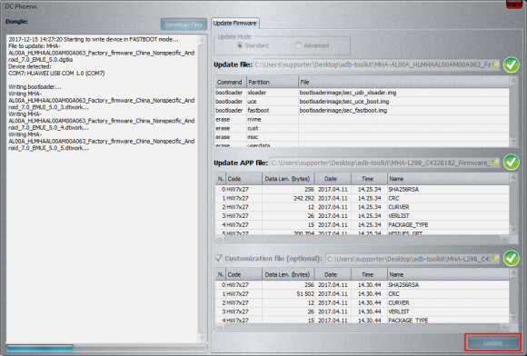The width and height of the screenshot is (527, 356).
Task: Click green checkmark next to Update APP file
Action: [x=512, y=163]
